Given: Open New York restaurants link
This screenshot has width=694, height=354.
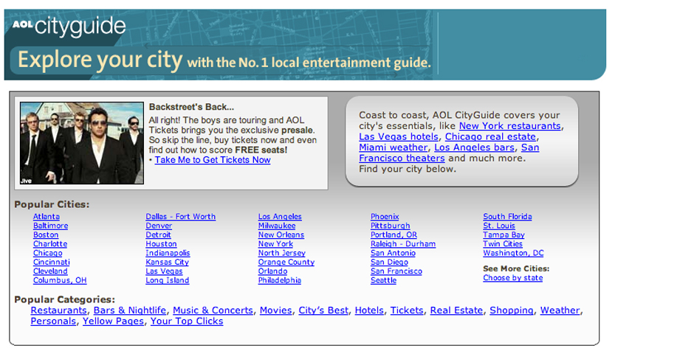Looking at the screenshot, I should (x=510, y=126).
